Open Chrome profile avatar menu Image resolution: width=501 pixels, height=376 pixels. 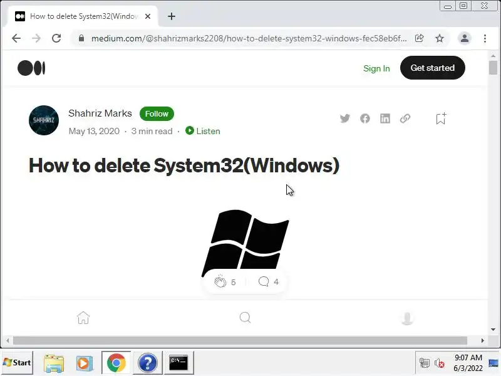pos(465,38)
